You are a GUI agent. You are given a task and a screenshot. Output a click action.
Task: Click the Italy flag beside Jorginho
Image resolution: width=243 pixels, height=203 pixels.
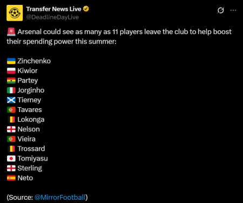point(11,90)
